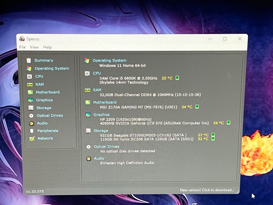Click the Motherboard heading in summary pane
Viewport: 273px width, 205px height.
point(105,102)
